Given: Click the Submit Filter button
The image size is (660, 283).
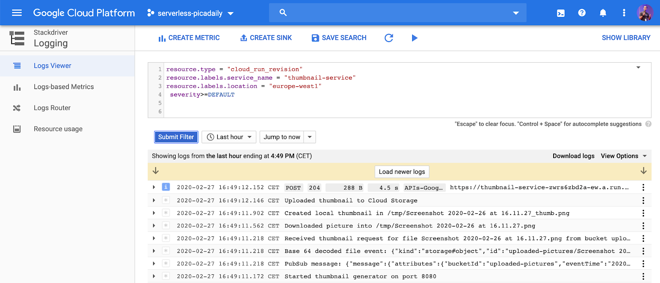Looking at the screenshot, I should click(x=176, y=137).
